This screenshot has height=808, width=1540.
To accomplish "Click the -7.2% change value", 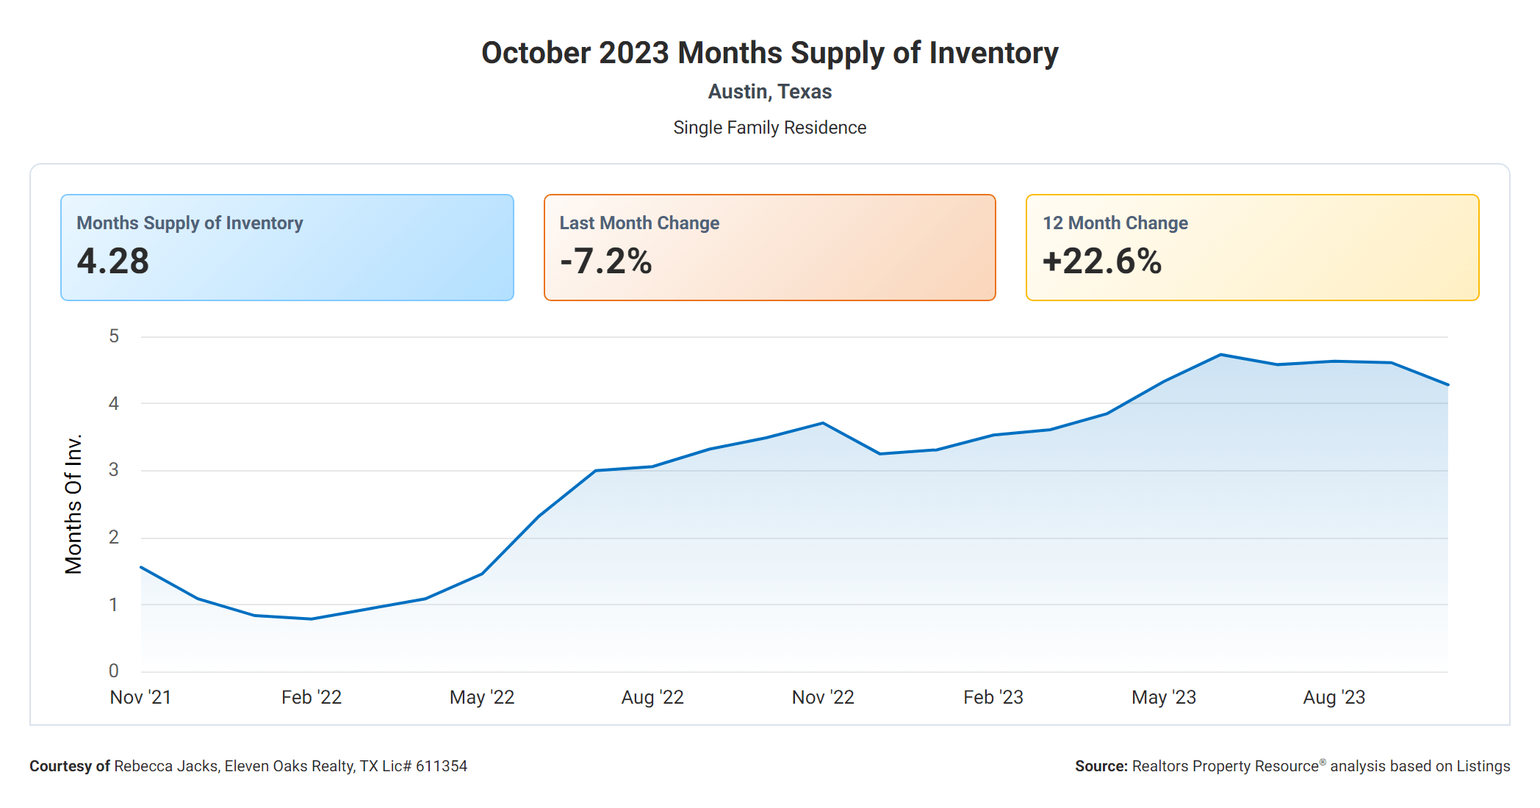I will point(606,261).
